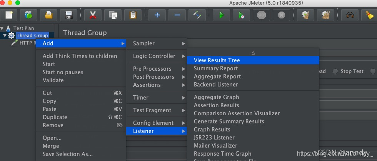Select Graph Results listener
Image resolution: width=377 pixels, height=161 pixels.
pos(253,129)
